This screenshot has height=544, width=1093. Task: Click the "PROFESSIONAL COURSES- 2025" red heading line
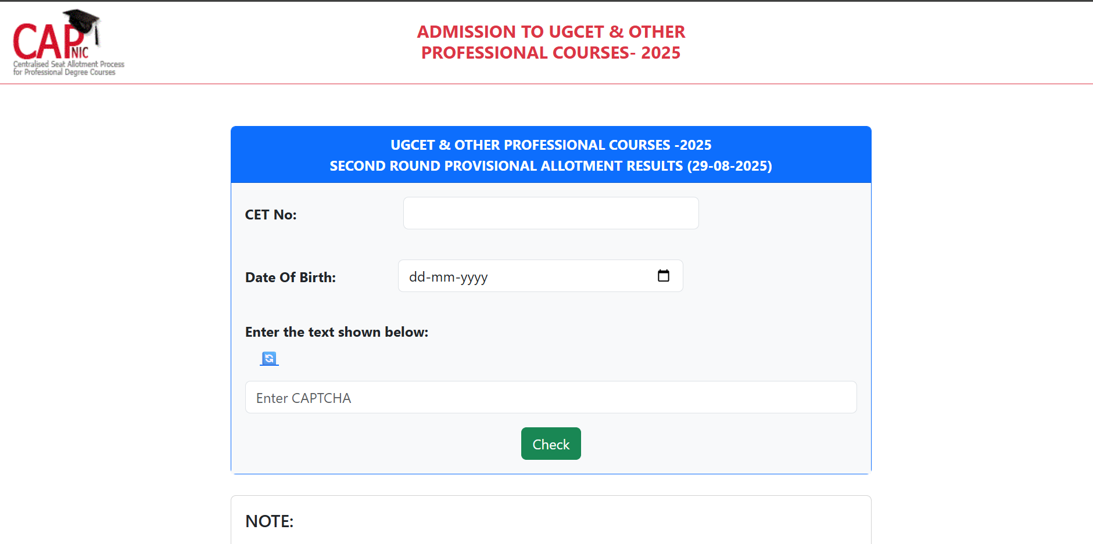[x=551, y=53]
